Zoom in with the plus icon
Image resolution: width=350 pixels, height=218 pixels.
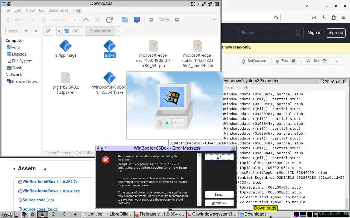coord(177,20)
